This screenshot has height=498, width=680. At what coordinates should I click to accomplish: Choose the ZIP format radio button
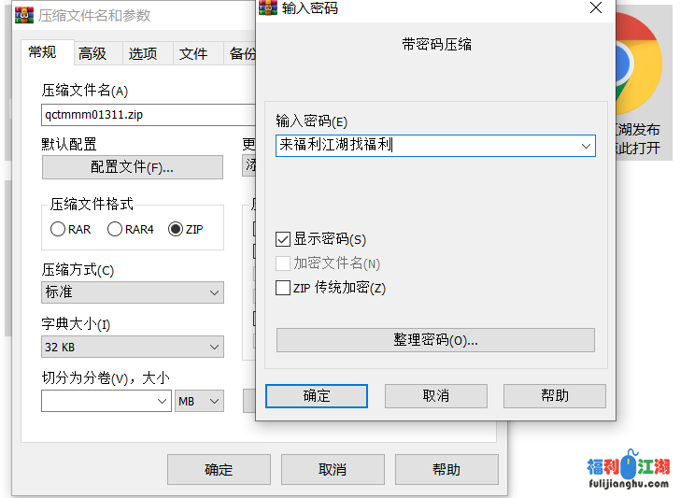pyautogui.click(x=176, y=229)
